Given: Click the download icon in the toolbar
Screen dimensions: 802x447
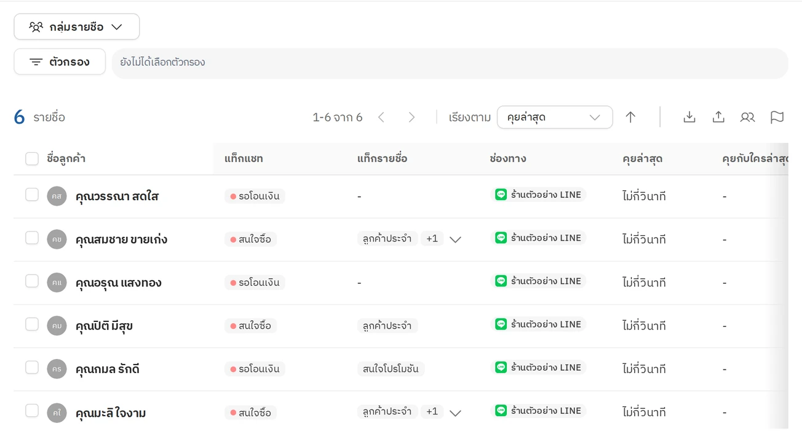Looking at the screenshot, I should pyautogui.click(x=689, y=117).
